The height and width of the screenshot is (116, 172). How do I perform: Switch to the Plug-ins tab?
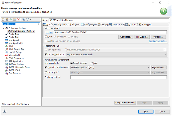point(74,25)
